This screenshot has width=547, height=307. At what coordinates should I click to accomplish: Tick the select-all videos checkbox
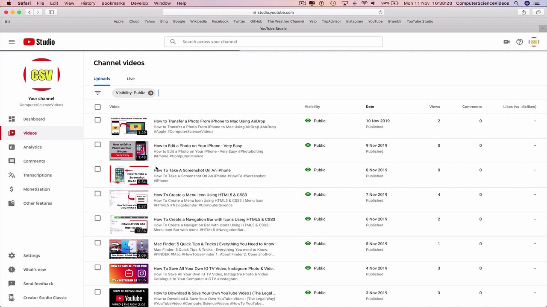point(97,107)
